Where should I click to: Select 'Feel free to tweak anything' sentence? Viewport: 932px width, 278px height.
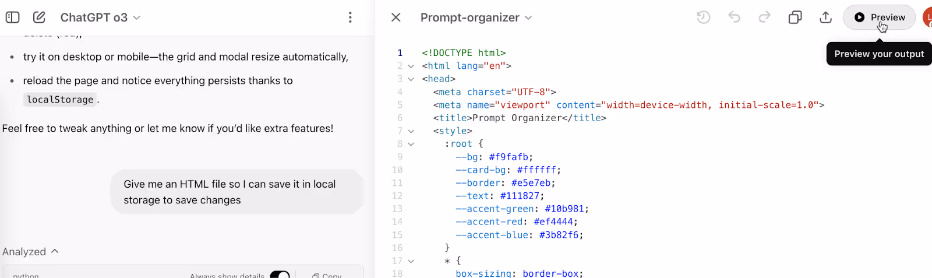pyautogui.click(x=168, y=128)
